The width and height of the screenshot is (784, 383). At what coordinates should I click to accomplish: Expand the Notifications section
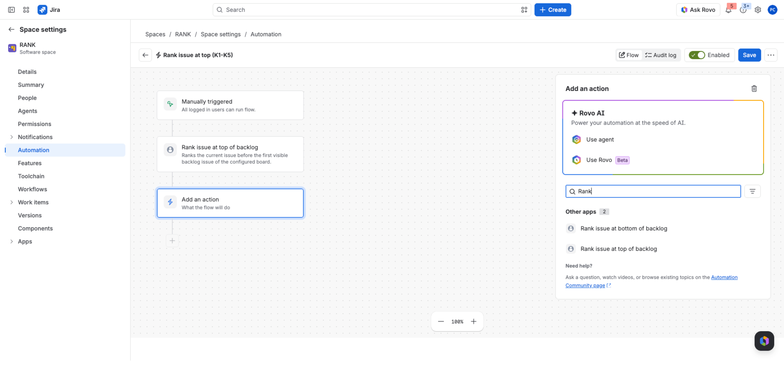12,137
